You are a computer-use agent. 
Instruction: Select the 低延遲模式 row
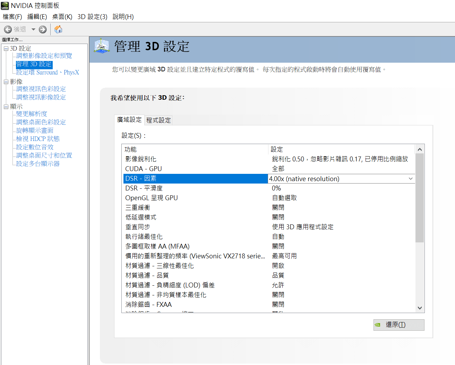(269, 217)
